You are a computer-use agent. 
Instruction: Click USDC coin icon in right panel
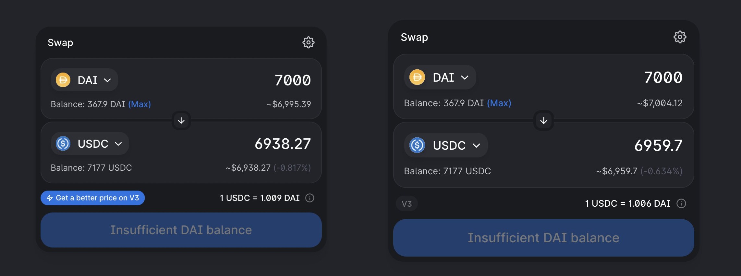click(417, 145)
